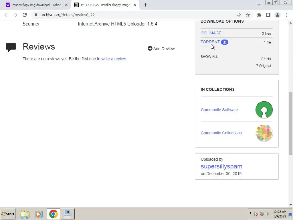Viewport: 293px width, 220px height.
Task: Click the Chrome taskbar icon
Action: [54, 214]
